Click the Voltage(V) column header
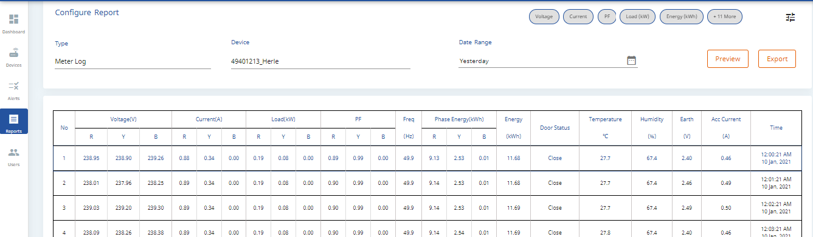The image size is (813, 237). click(x=123, y=119)
